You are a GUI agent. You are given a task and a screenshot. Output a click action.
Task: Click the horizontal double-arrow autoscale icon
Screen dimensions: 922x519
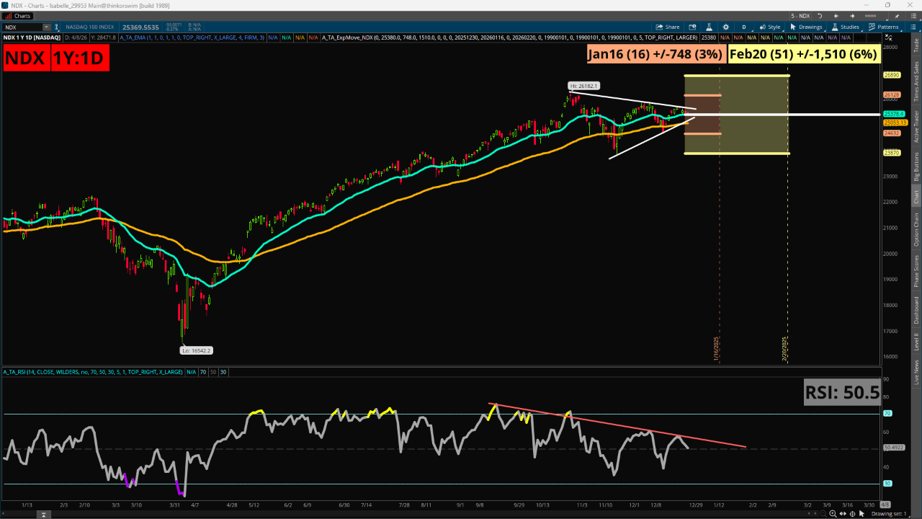pyautogui.click(x=843, y=514)
